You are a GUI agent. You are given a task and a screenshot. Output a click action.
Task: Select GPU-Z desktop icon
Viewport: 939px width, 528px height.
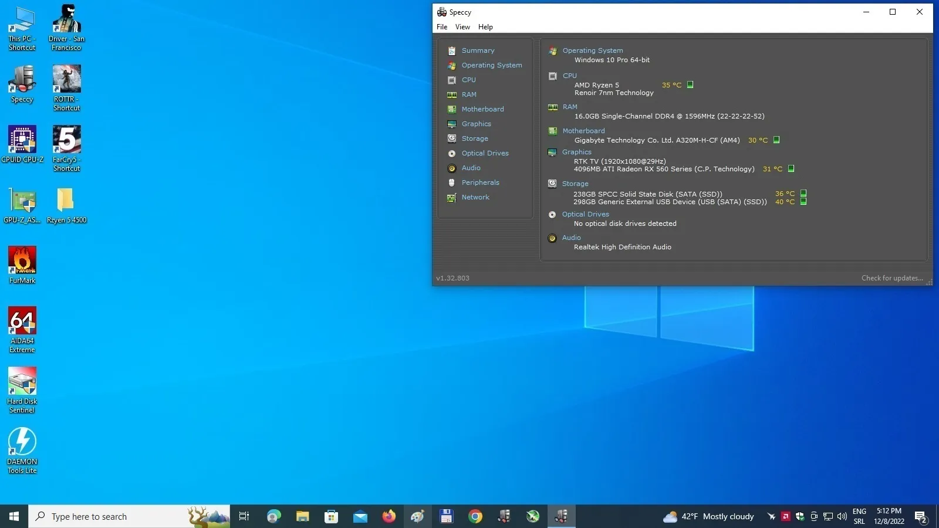[22, 205]
